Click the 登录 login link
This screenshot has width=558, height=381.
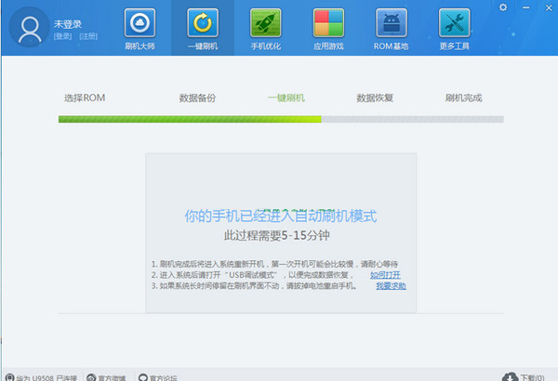coord(62,36)
